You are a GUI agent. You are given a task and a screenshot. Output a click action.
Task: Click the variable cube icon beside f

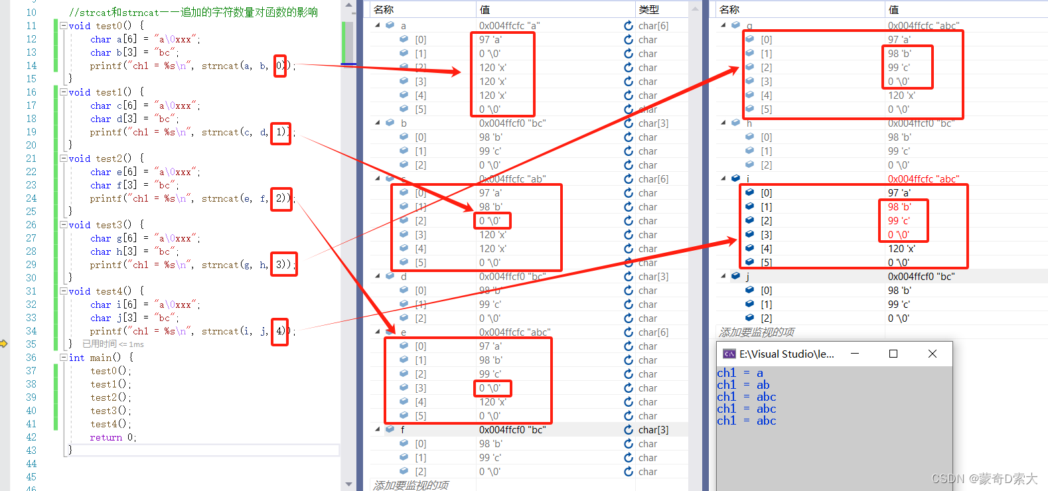tap(390, 429)
